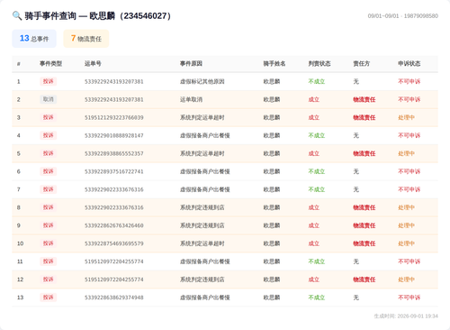The width and height of the screenshot is (450, 330).
Task: Click rider name 欧思麟 in row 9
Action: pyautogui.click(x=272, y=225)
